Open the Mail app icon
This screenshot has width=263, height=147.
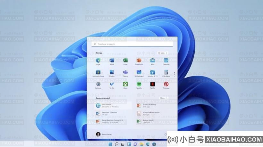point(152,61)
